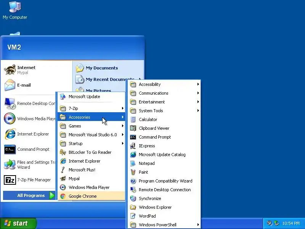Expand the Games submenu arrow
305x229 pixels.
click(x=122, y=126)
